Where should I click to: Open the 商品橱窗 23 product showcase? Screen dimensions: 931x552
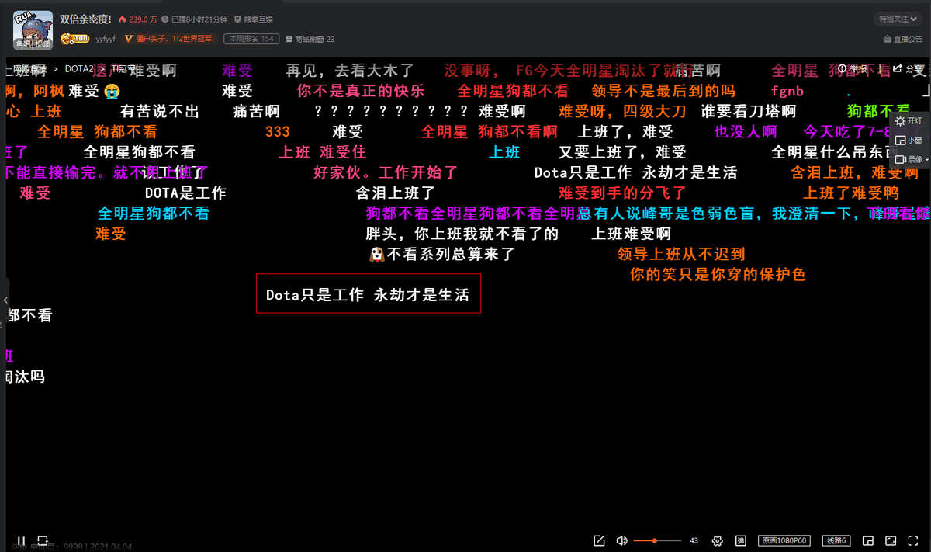(x=310, y=39)
